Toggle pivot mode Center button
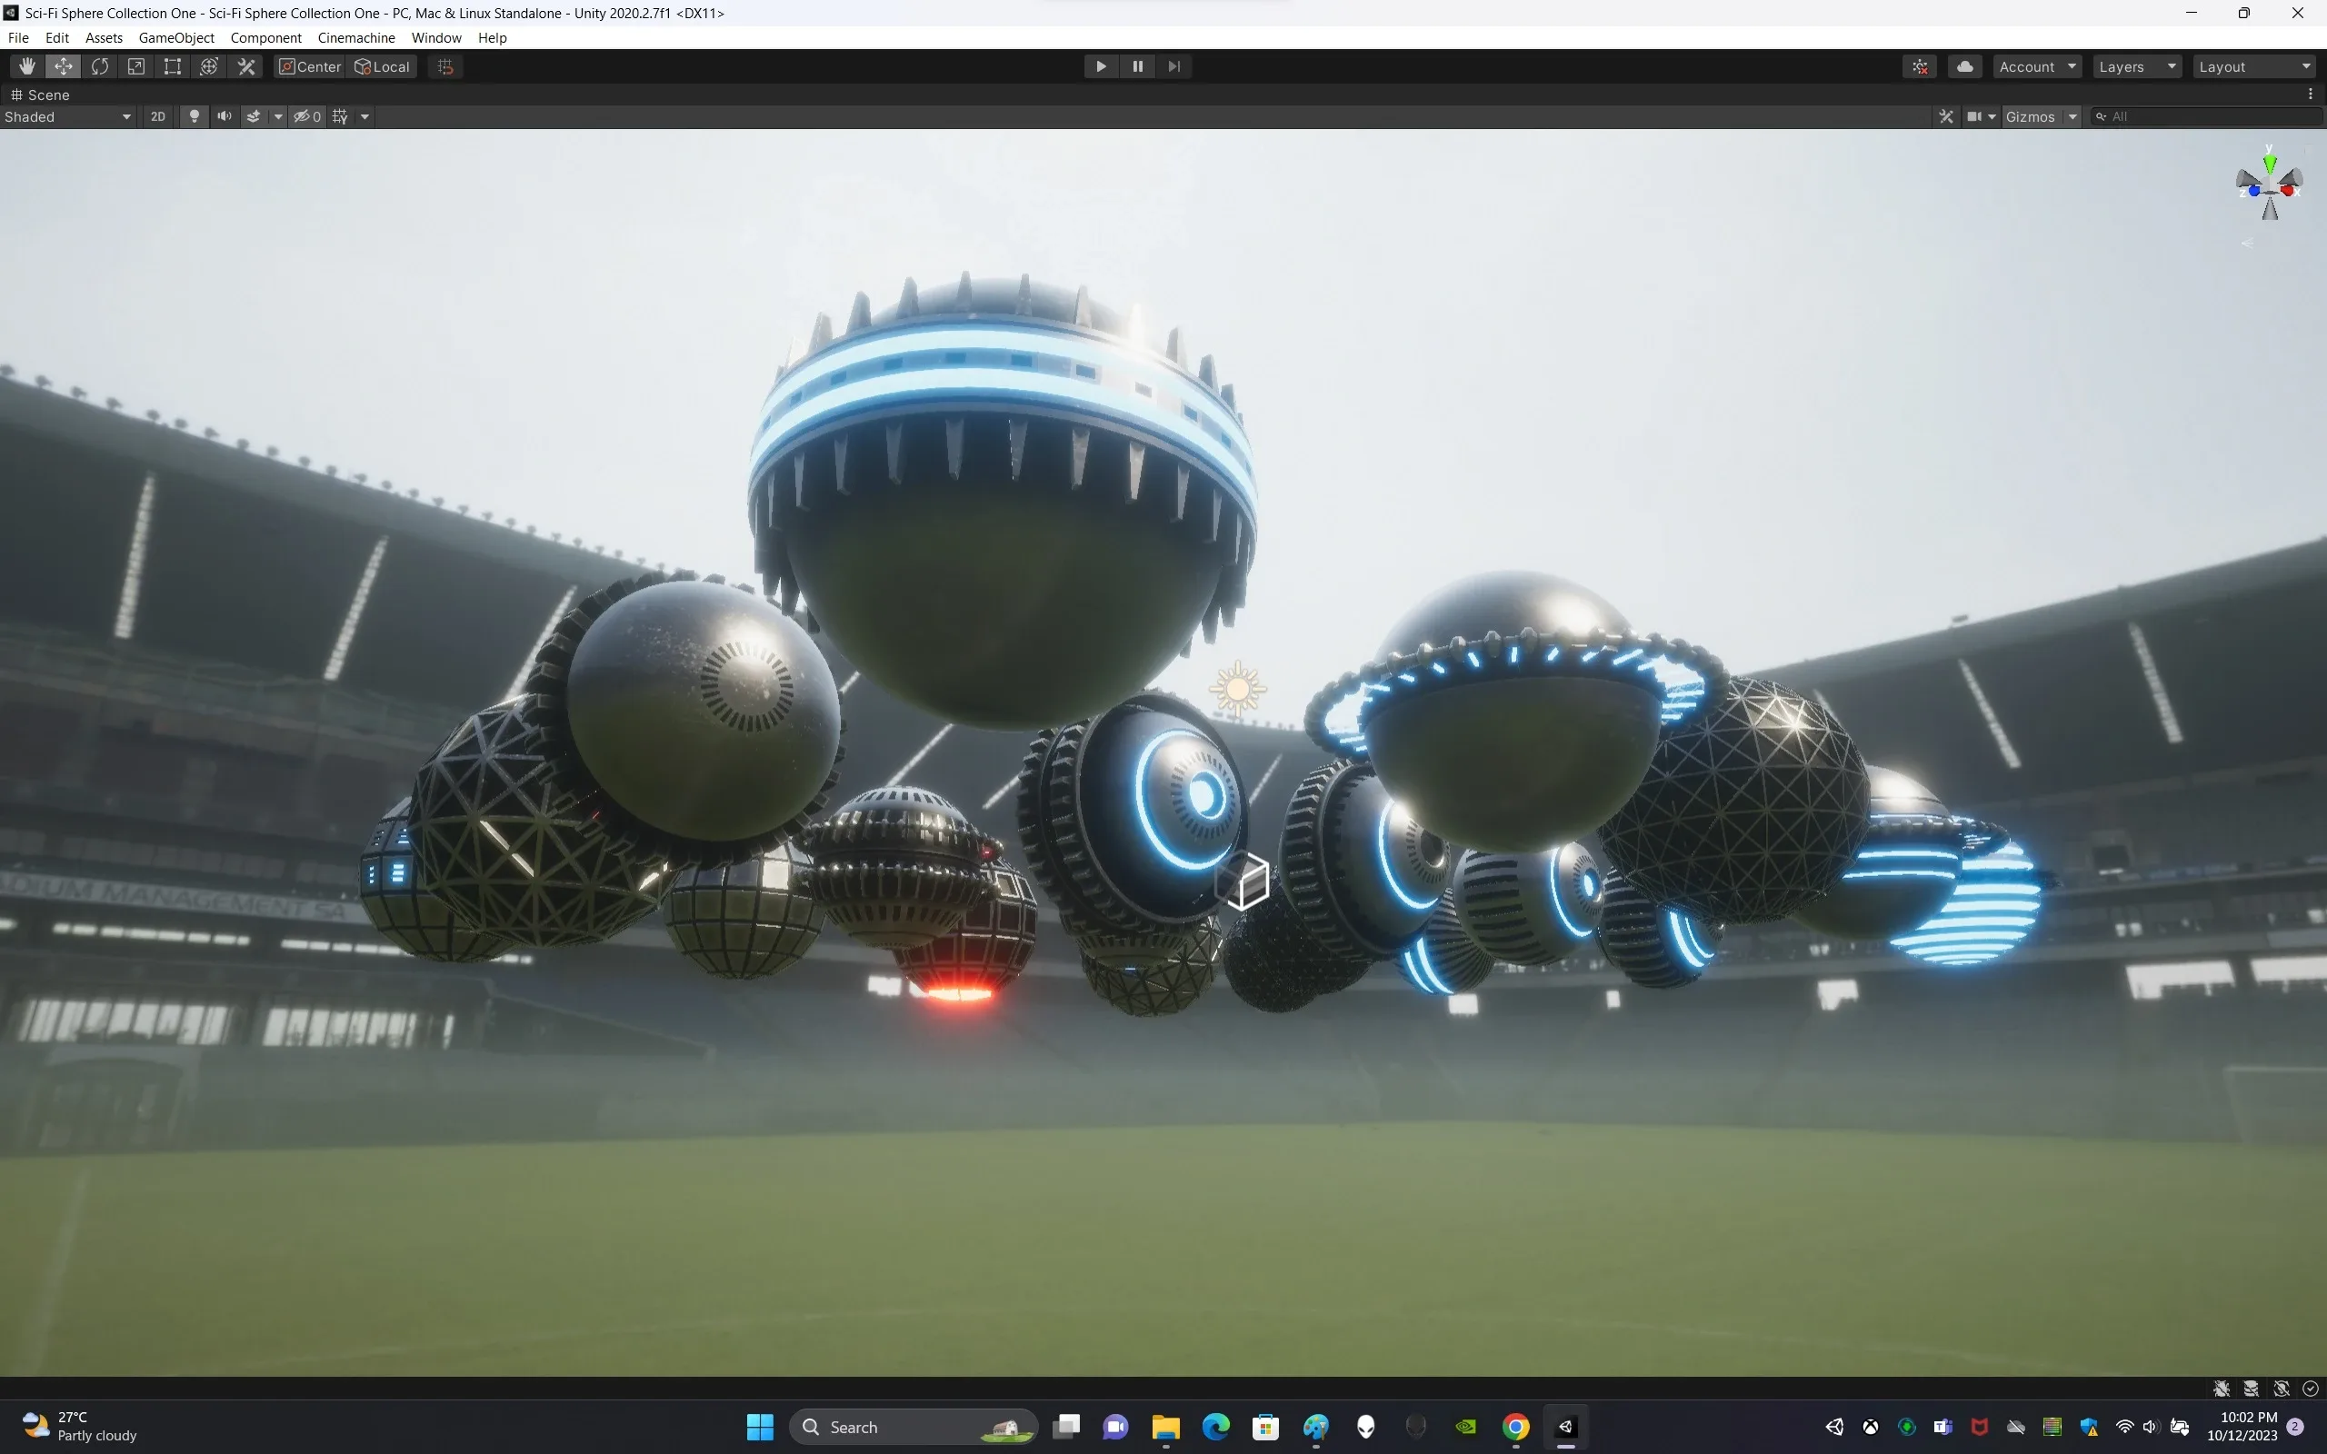The image size is (2327, 1454). pyautogui.click(x=310, y=66)
